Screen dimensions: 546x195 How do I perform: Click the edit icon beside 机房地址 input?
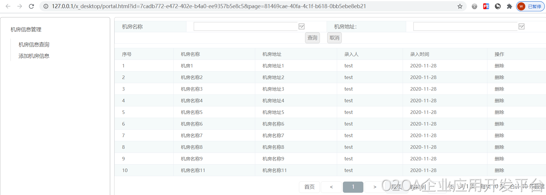pyautogui.click(x=522, y=26)
